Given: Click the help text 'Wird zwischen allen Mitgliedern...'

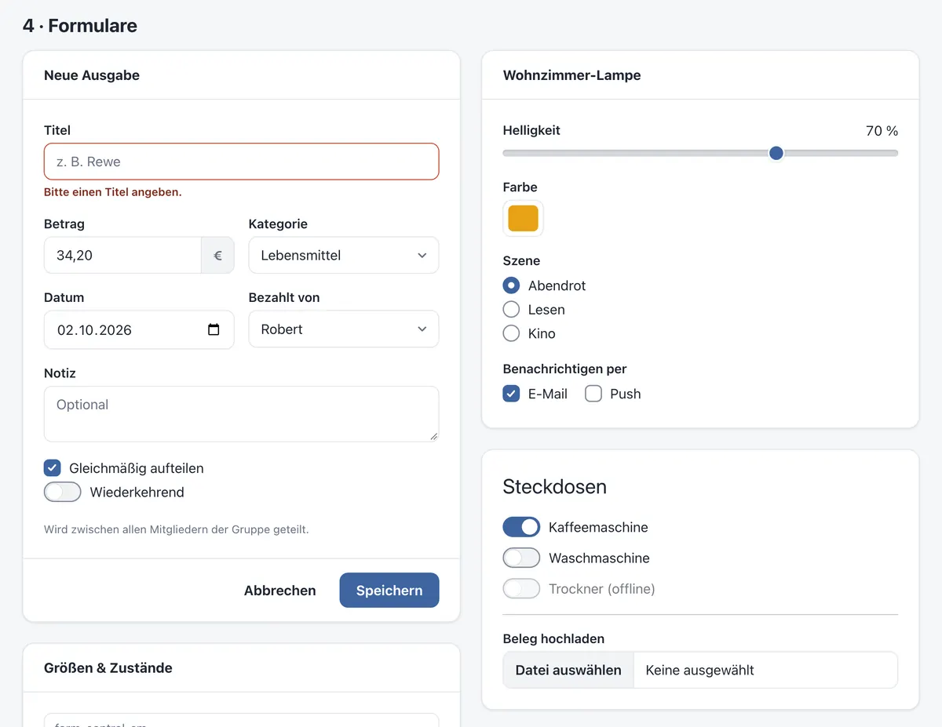Looking at the screenshot, I should tap(177, 529).
